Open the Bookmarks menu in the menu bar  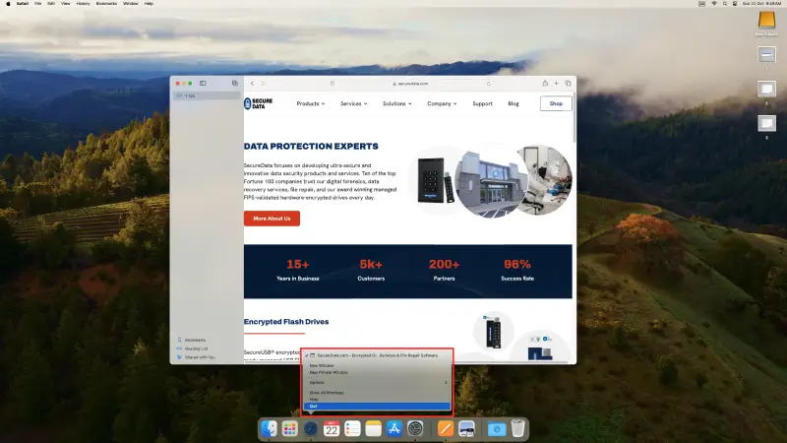coord(106,4)
